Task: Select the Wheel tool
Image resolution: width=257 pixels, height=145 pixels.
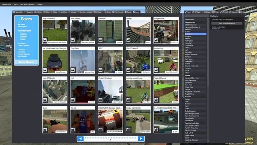Action: click(x=196, y=72)
